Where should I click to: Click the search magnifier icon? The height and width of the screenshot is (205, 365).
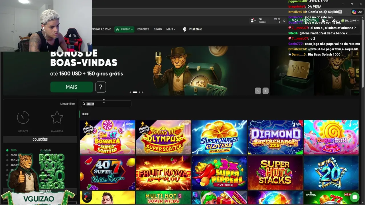pyautogui.click(x=84, y=104)
